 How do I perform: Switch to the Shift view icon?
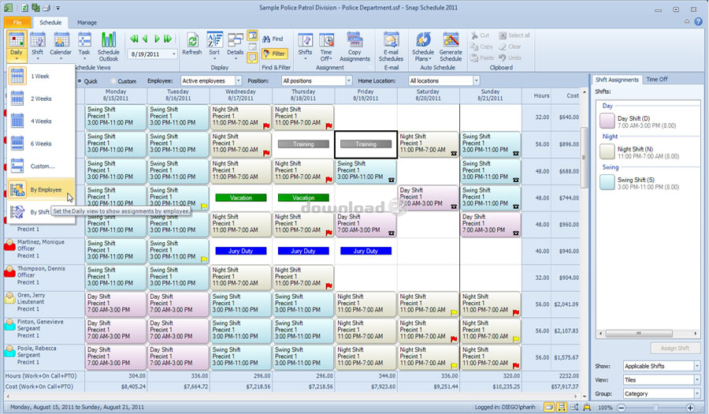coord(38,47)
